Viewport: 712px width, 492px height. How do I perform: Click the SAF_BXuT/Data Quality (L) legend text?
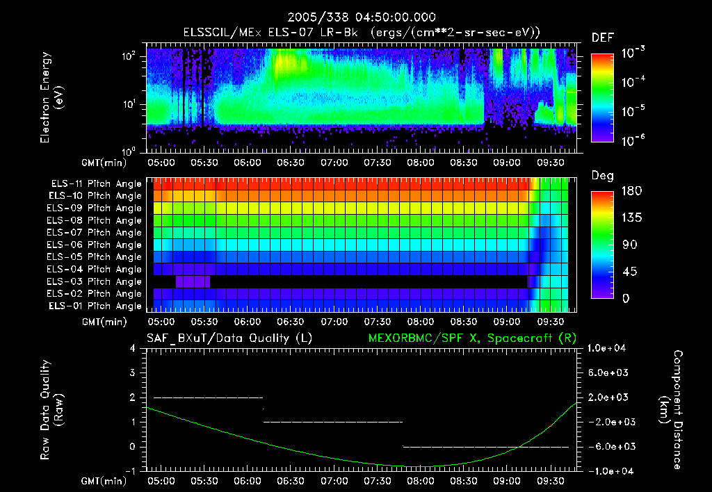pyautogui.click(x=229, y=338)
